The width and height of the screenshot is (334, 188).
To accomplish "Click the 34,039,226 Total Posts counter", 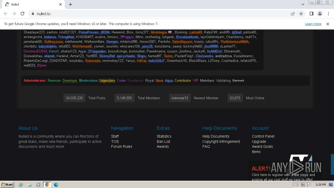I will coord(74,98).
